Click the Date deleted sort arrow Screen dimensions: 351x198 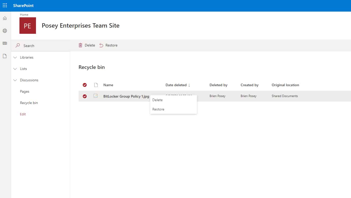tap(189, 85)
